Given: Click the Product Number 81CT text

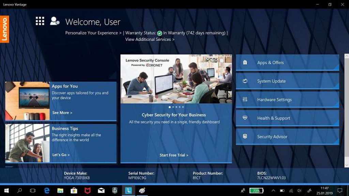Looking at the screenshot, I should point(197,178).
